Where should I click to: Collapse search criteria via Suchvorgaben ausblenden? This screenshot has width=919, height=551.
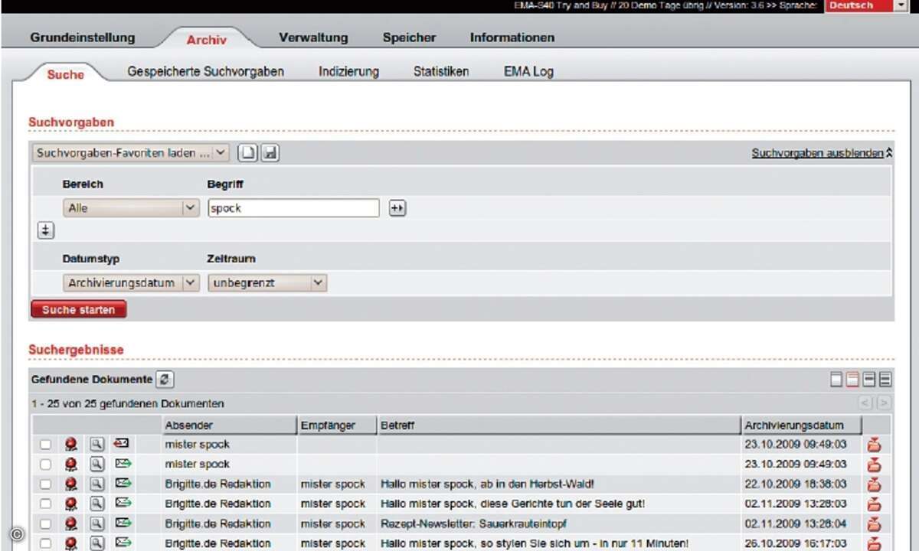coord(822,153)
